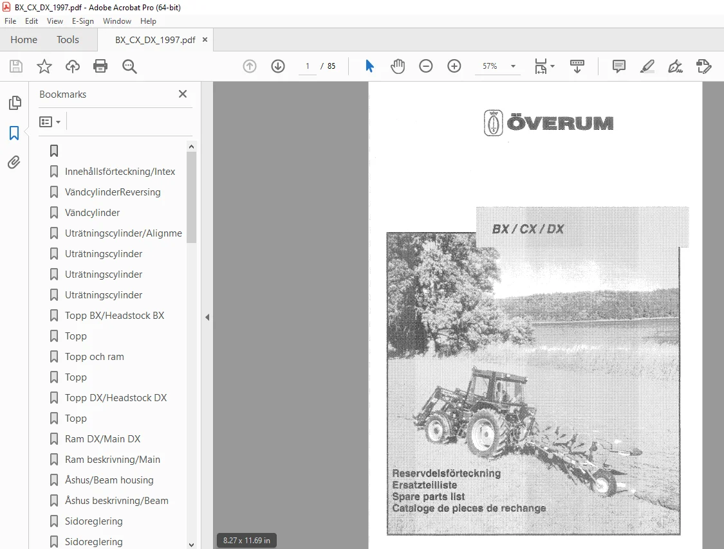
Task: Zoom in with plus icon
Action: click(454, 66)
